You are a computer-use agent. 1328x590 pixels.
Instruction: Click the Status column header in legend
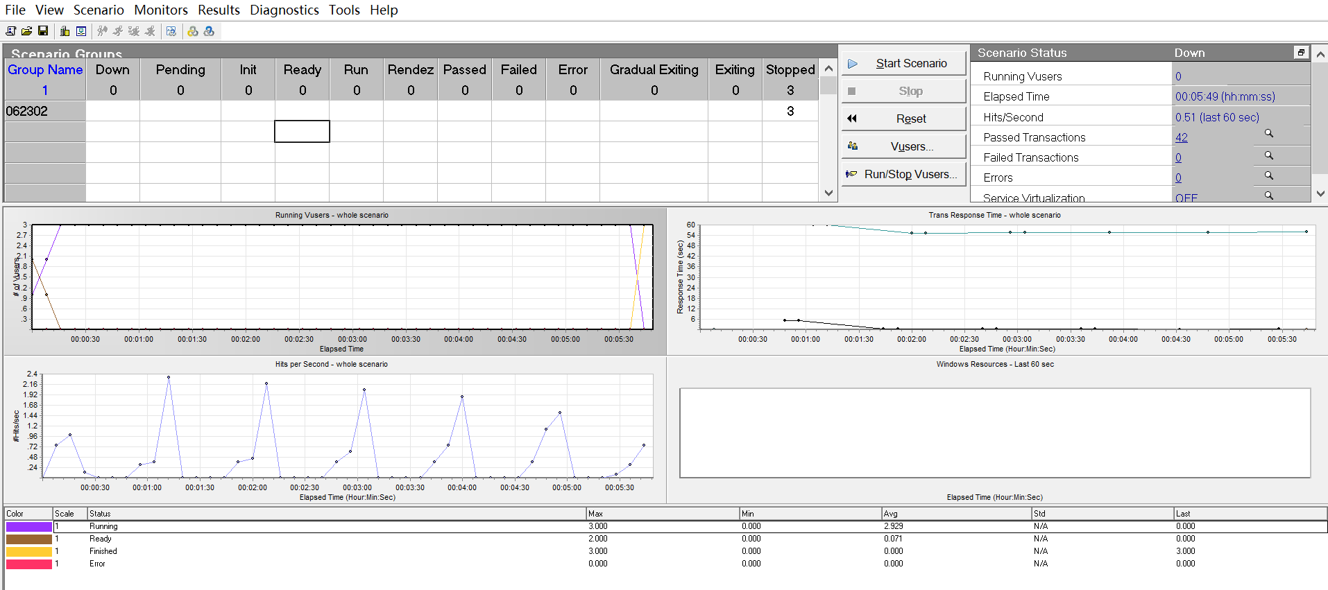337,514
